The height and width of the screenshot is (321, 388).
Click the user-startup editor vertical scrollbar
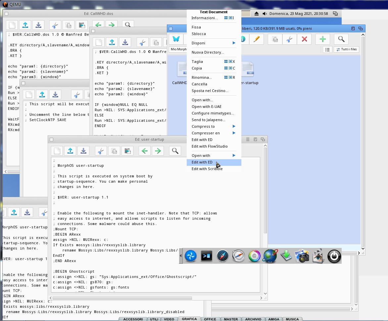(265, 190)
